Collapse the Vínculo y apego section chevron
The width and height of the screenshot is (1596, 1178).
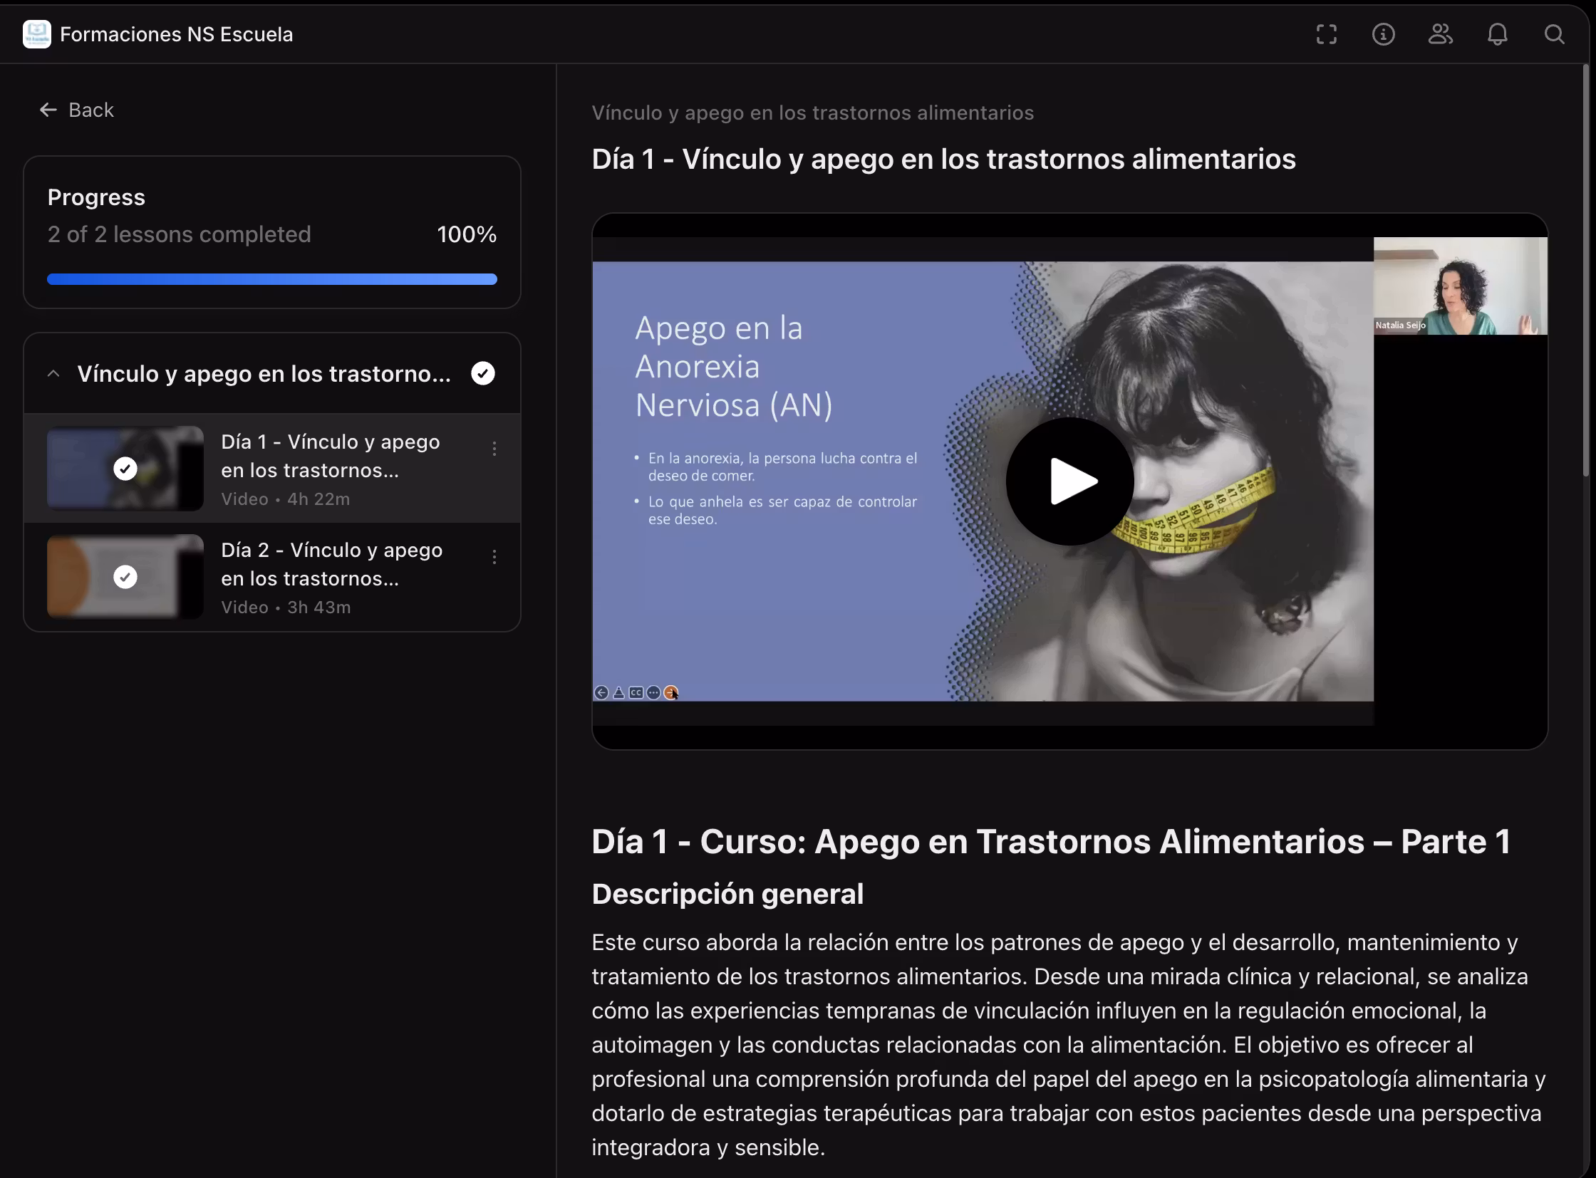pos(53,374)
